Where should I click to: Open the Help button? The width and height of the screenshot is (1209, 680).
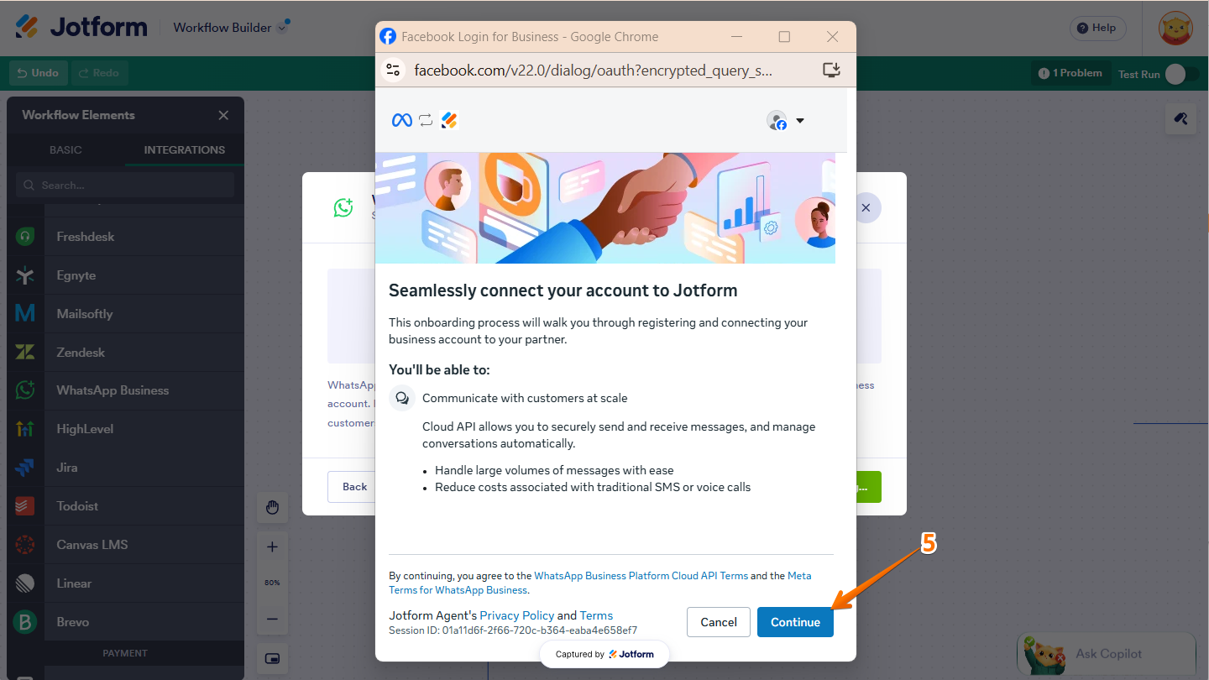(x=1097, y=28)
